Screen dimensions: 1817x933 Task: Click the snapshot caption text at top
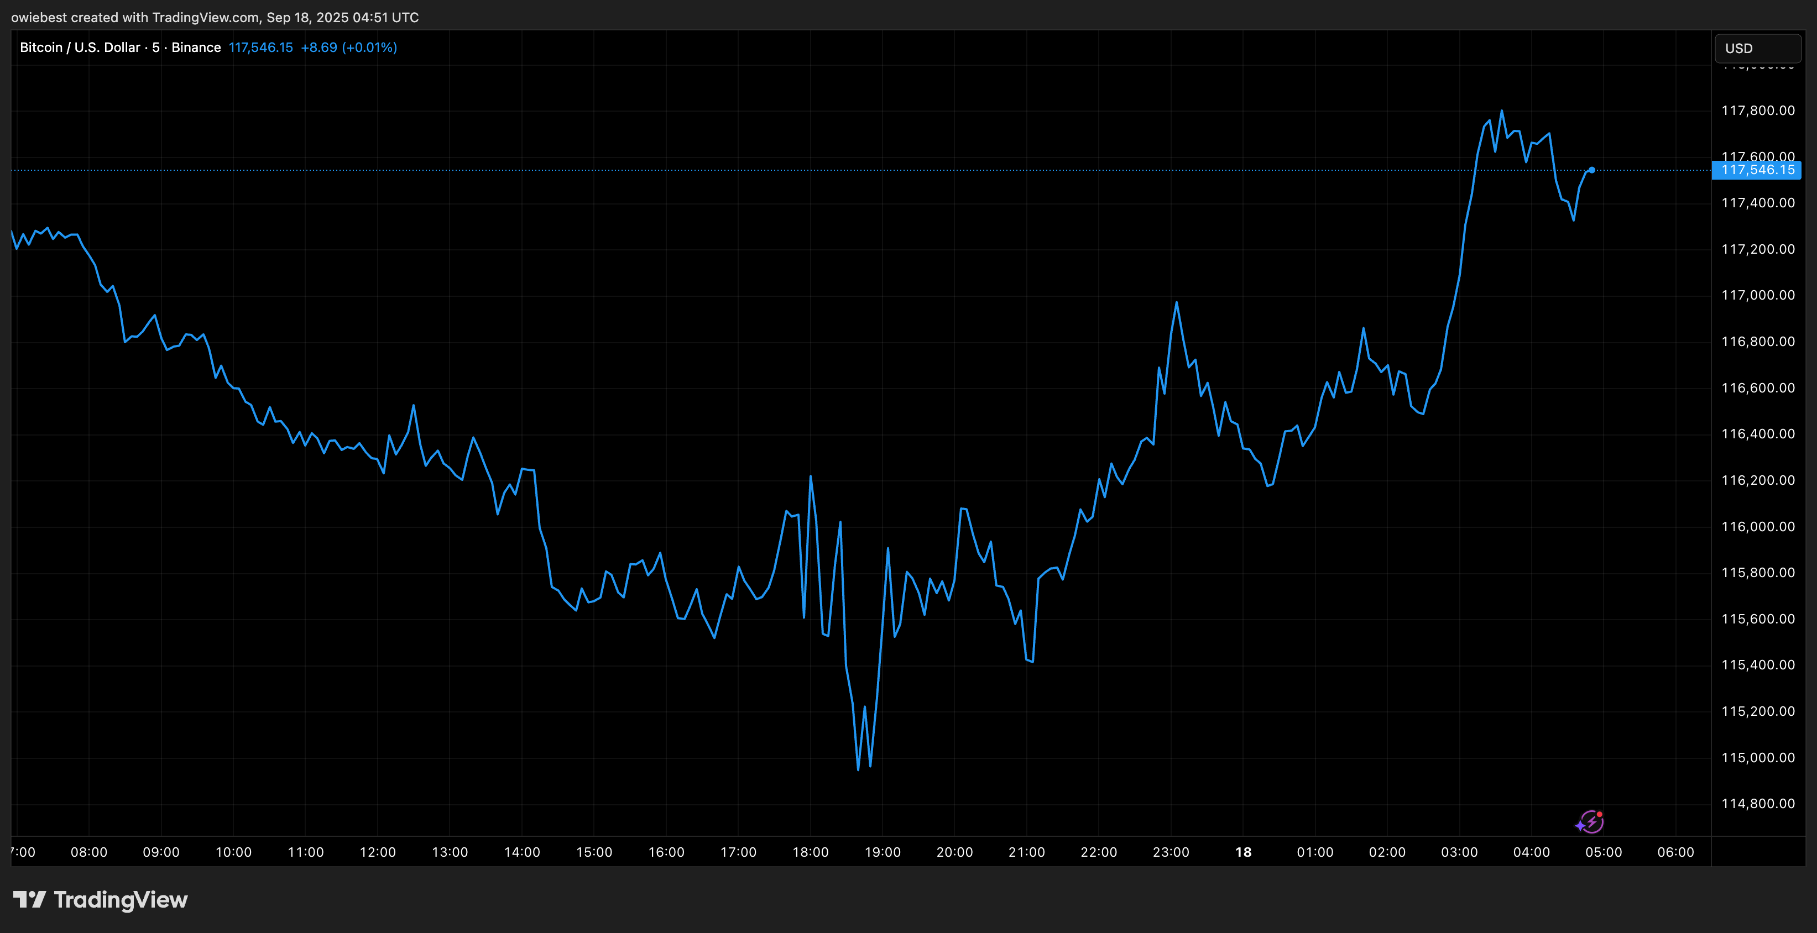215,17
